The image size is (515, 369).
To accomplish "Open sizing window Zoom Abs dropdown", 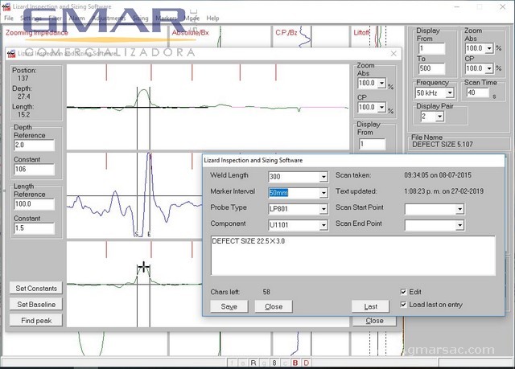I will pos(381,84).
